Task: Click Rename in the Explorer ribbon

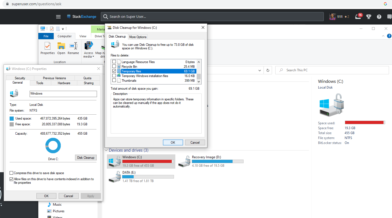Action: pyautogui.click(x=73, y=48)
